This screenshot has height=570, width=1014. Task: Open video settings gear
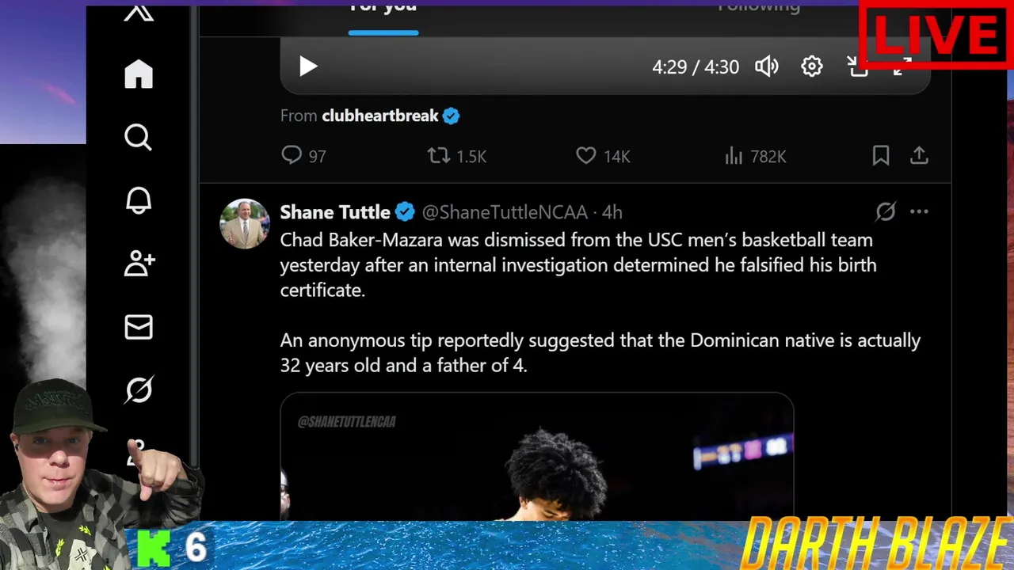812,66
